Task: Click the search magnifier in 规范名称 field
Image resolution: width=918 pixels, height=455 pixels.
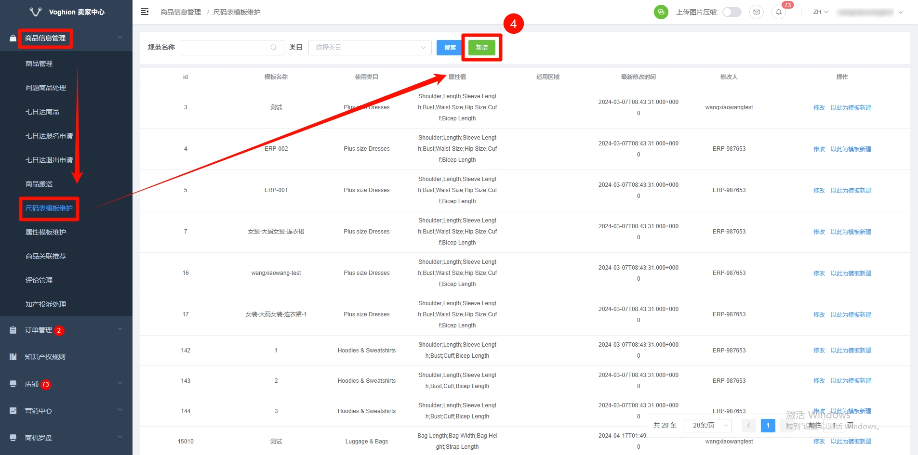Action: tap(273, 47)
